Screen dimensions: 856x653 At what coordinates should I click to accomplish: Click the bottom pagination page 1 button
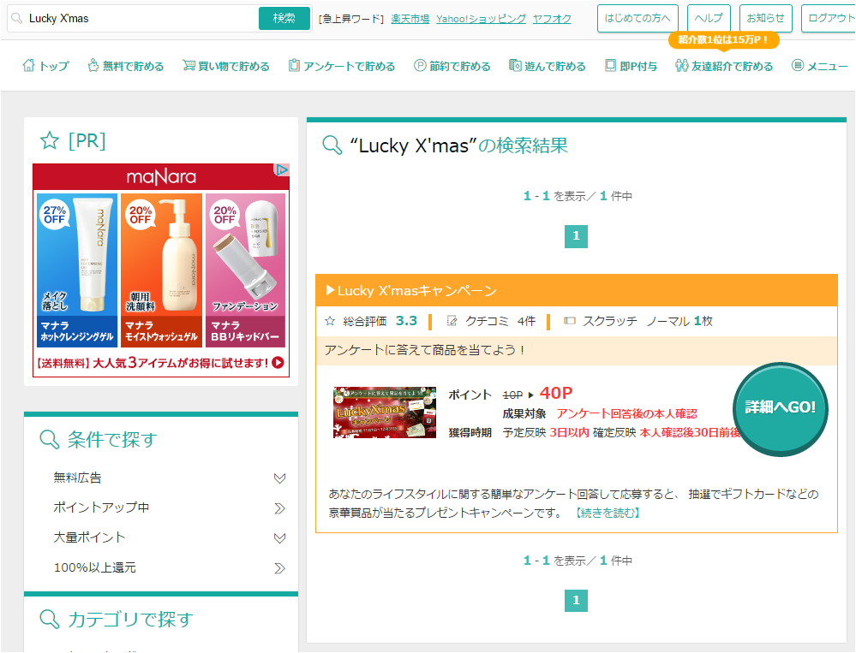point(576,600)
